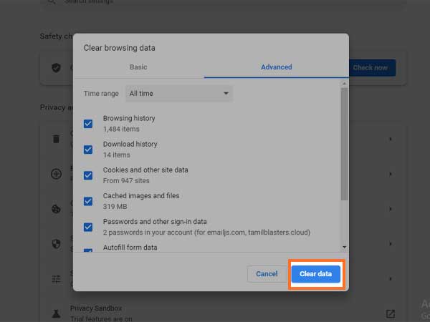The height and width of the screenshot is (322, 430).
Task: Open the Time range dropdown
Action: (178, 94)
